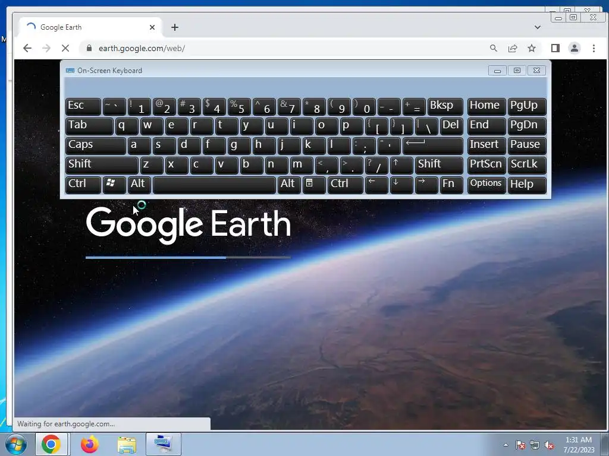This screenshot has height=456, width=609.
Task: View site security lock information
Action: [x=89, y=48]
